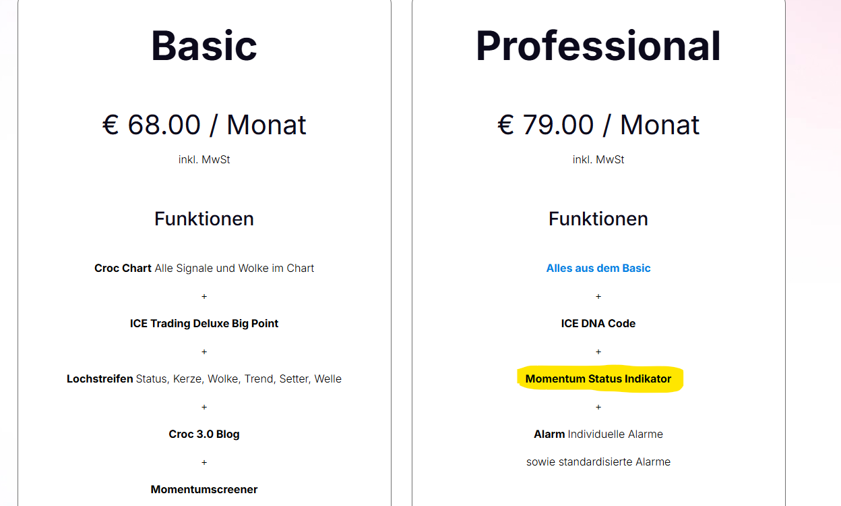
Task: Click 'inkl. MwSt' under Basic price
Action: coord(204,160)
